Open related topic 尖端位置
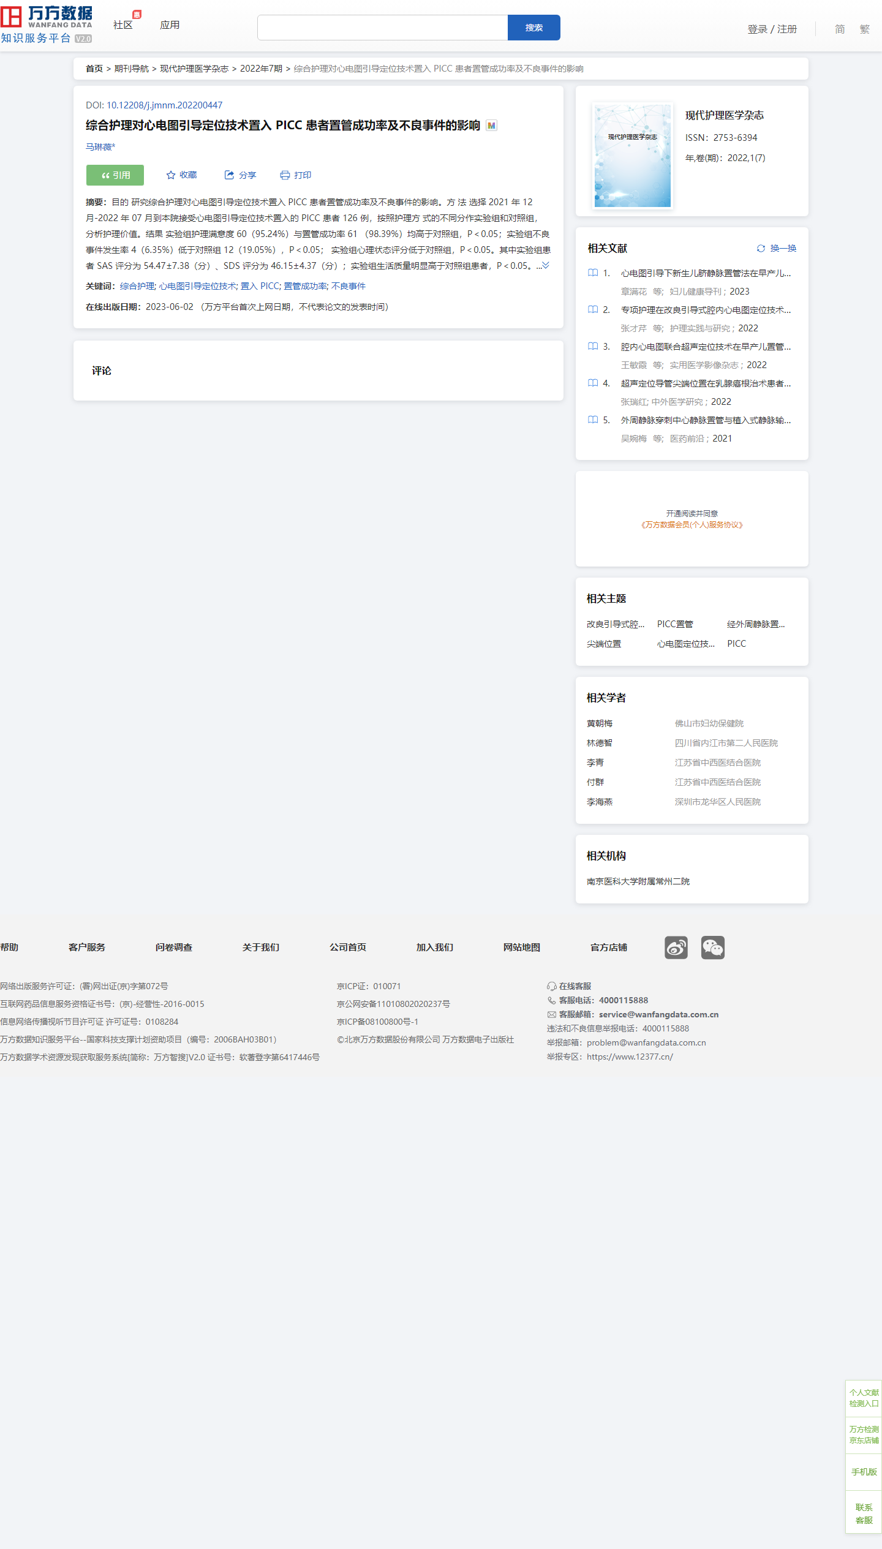Screen dimensions: 882x1549 click(x=604, y=644)
